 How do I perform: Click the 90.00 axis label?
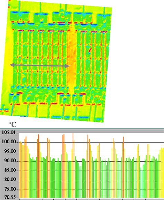pos(10,161)
